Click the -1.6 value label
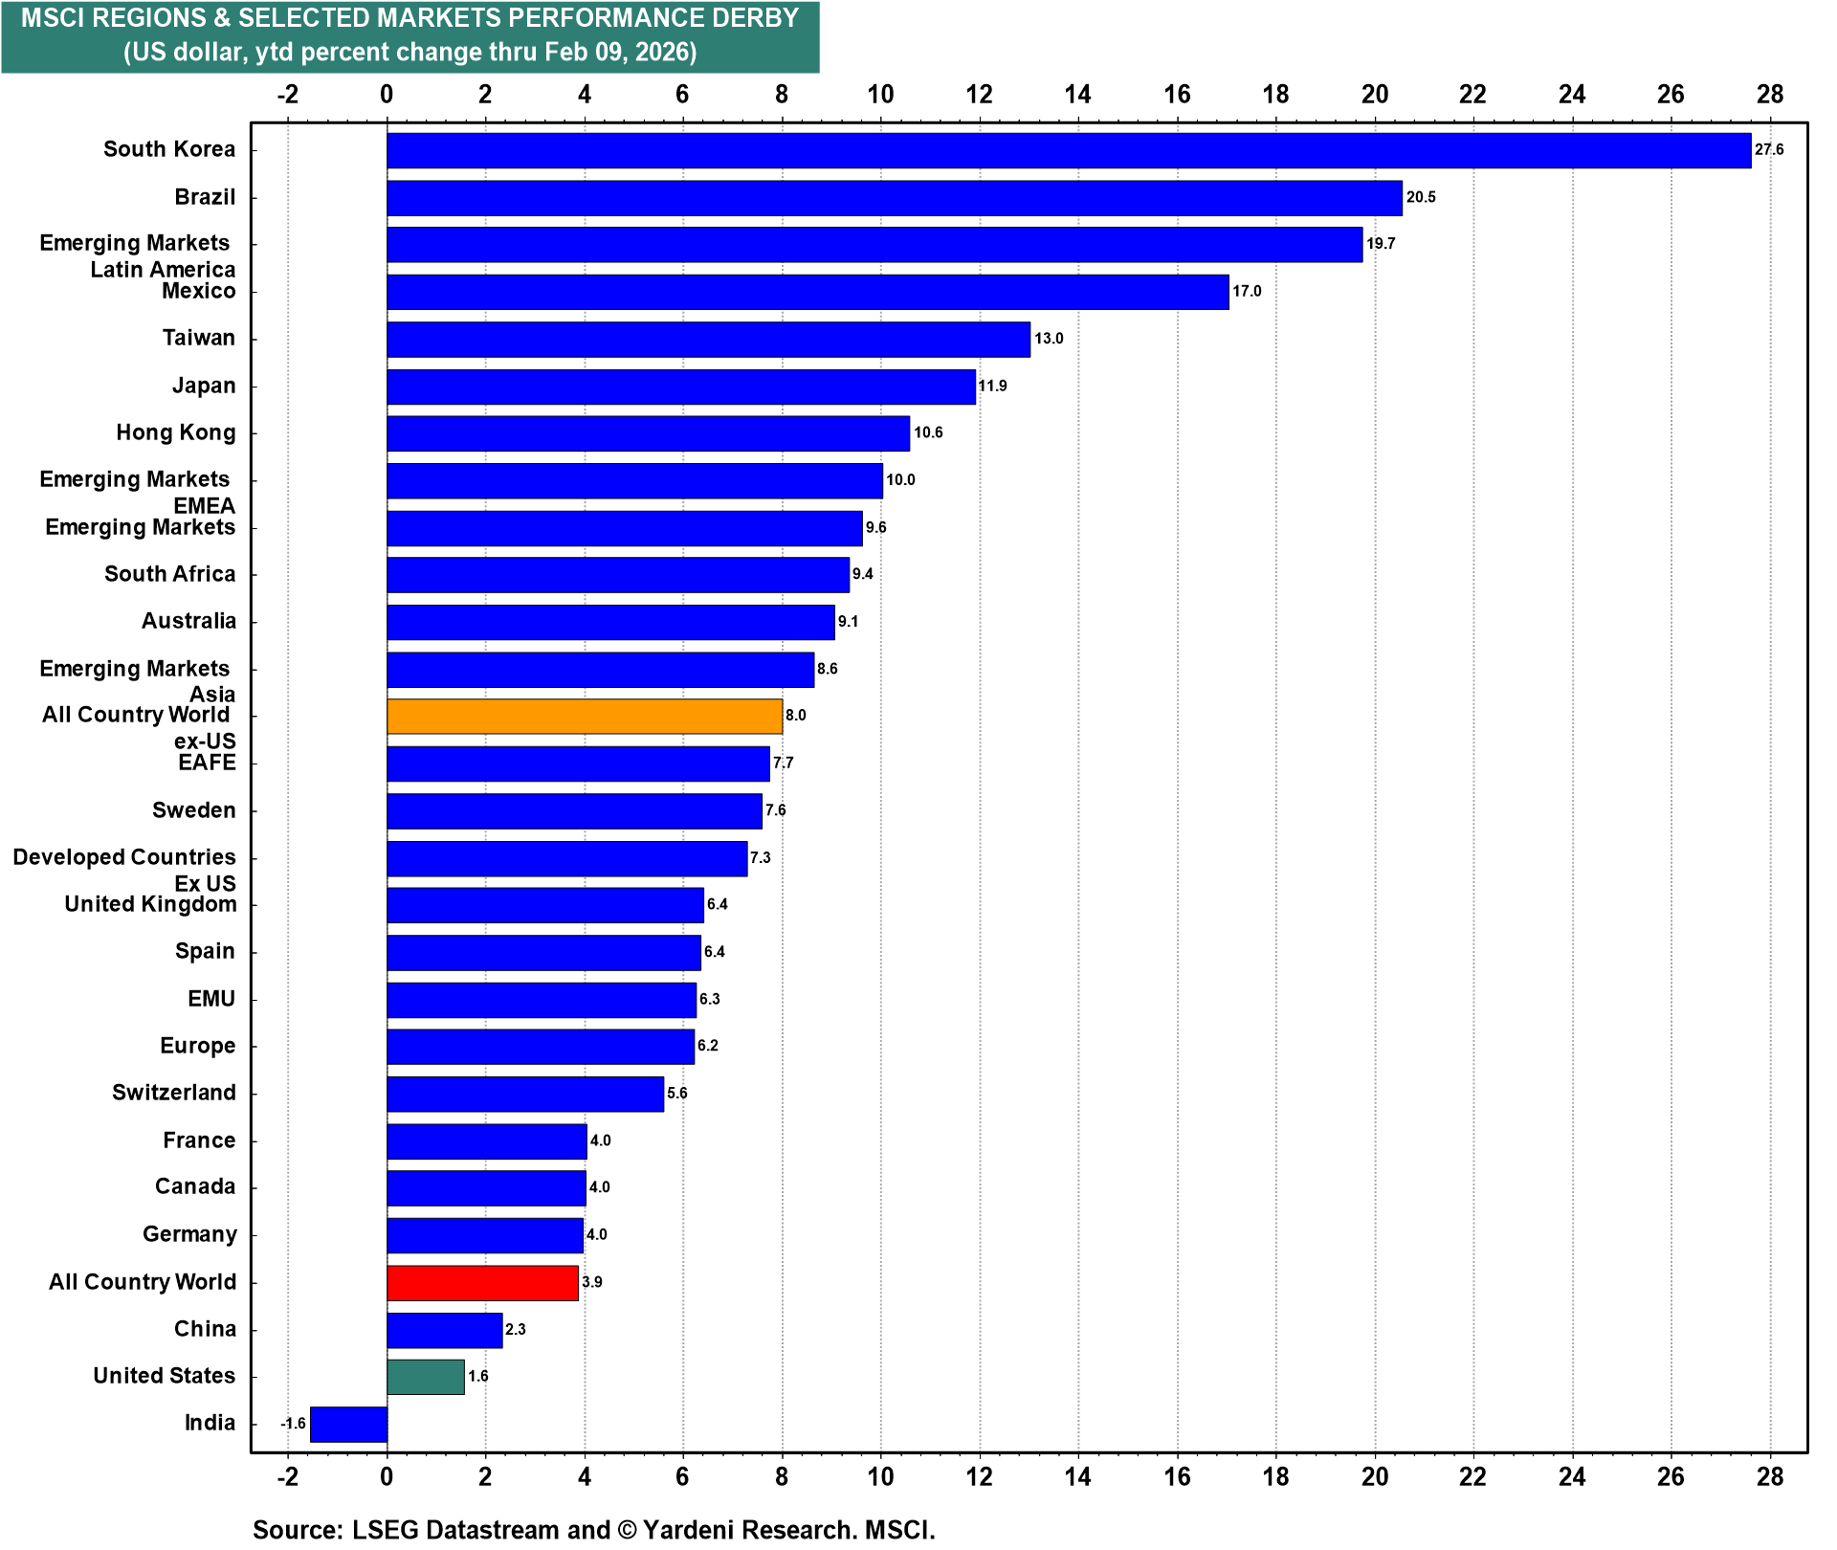The height and width of the screenshot is (1550, 1837). 293,1424
